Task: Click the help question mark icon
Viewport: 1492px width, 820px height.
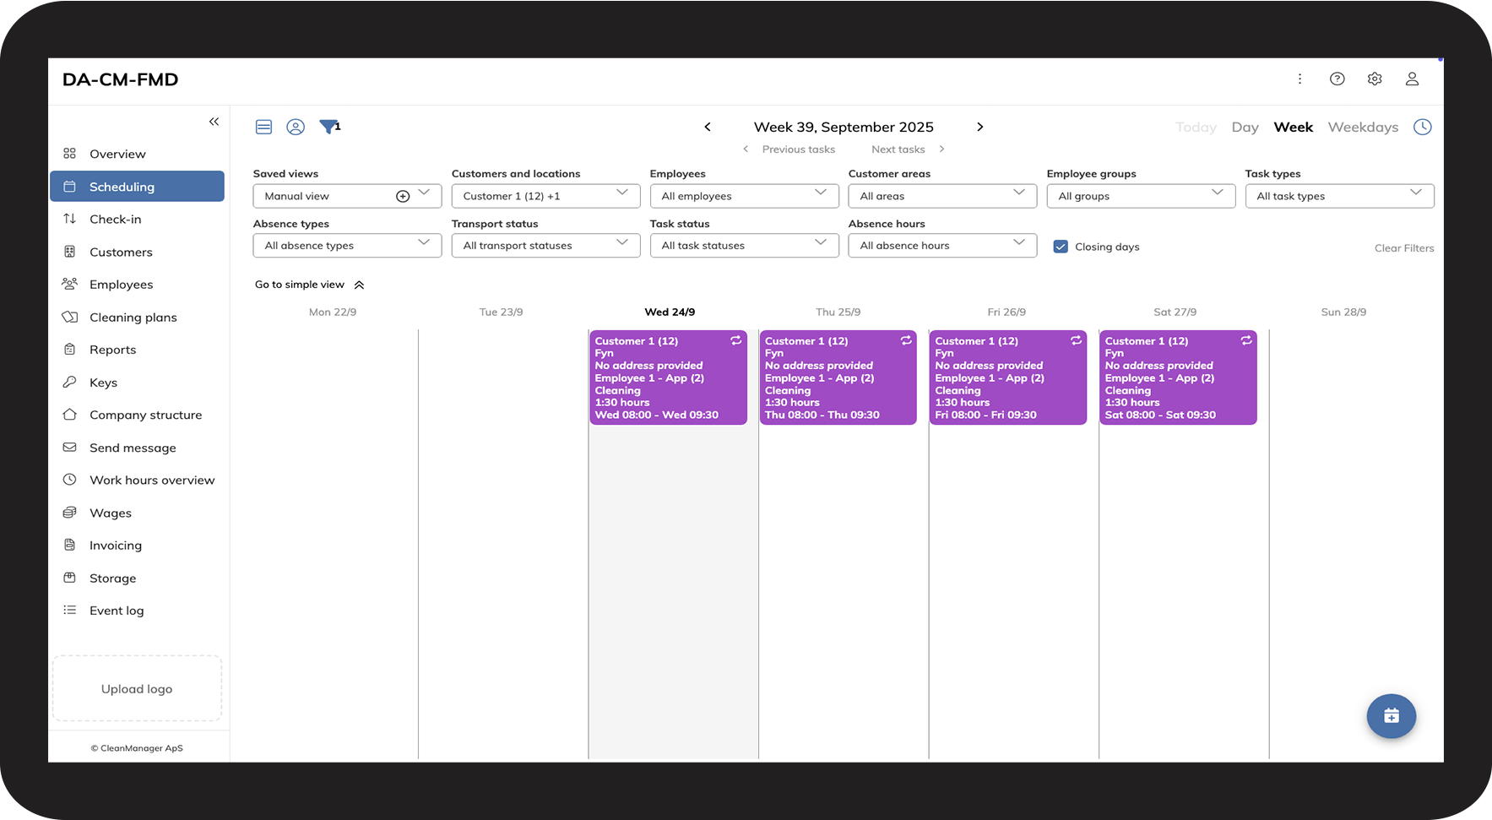Action: 1337,79
